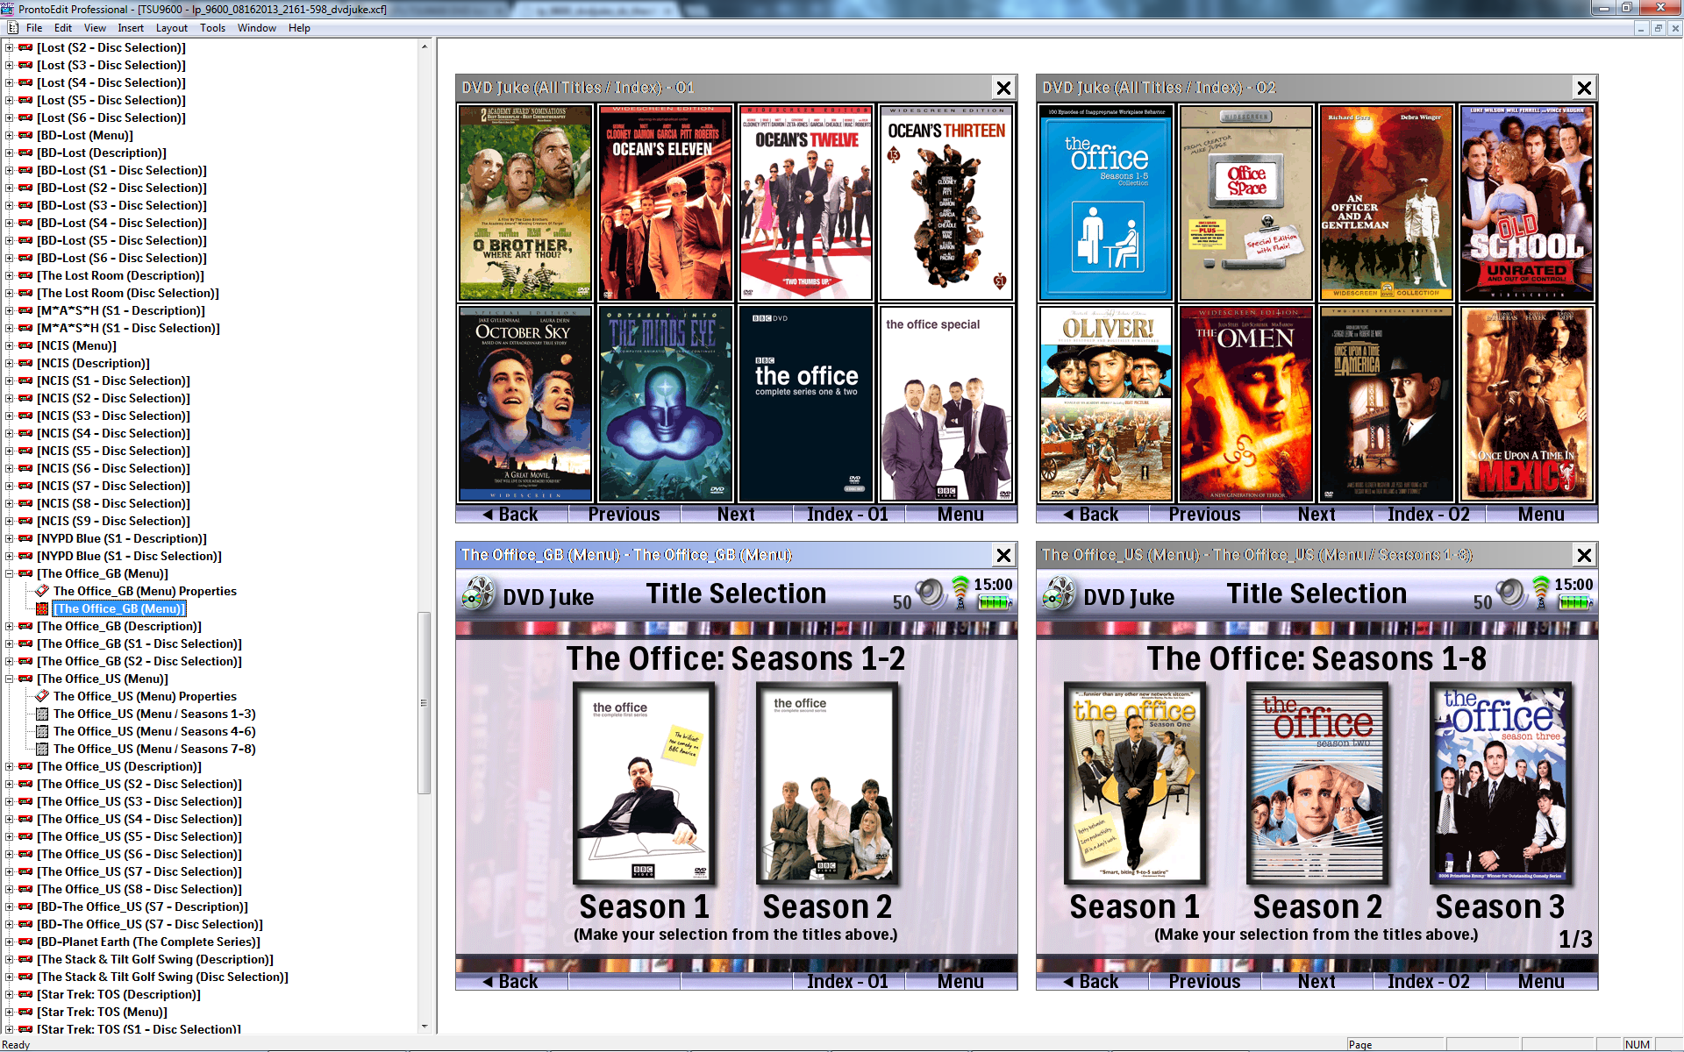Open the Insert menu
The width and height of the screenshot is (1684, 1052).
coord(131,28)
